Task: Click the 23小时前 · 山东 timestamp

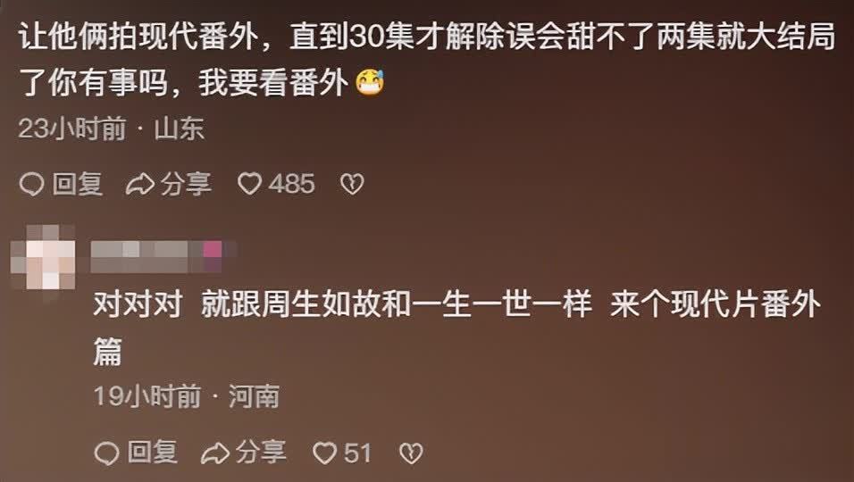Action: 111,129
